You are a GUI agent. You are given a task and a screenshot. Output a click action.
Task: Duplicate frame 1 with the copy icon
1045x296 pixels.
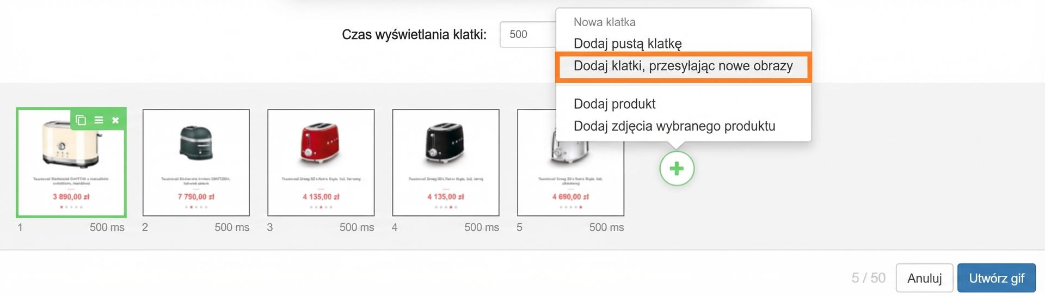[81, 120]
